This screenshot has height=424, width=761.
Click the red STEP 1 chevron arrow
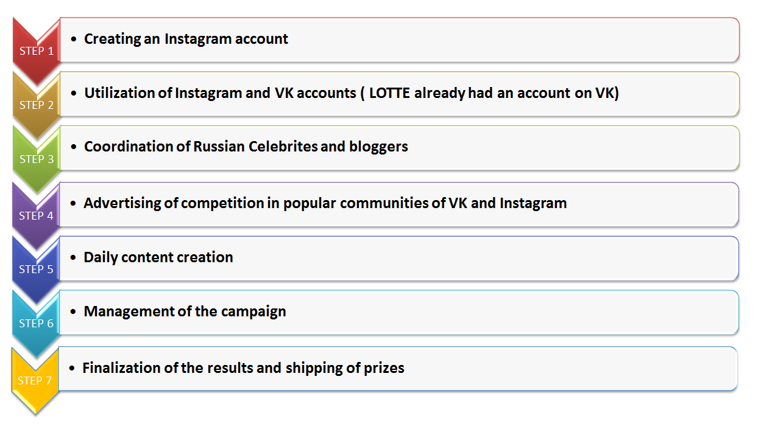(36, 51)
